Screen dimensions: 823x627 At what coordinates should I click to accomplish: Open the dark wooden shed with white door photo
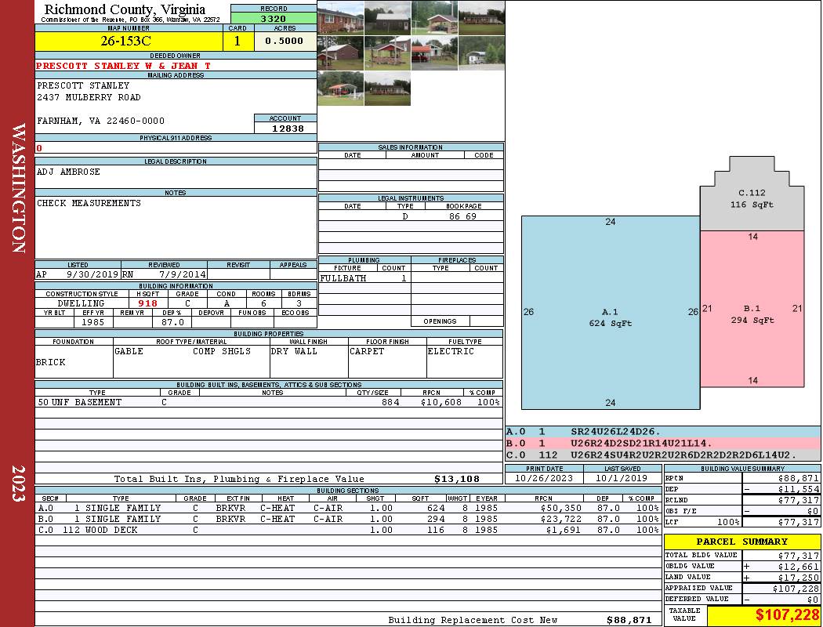[387, 18]
